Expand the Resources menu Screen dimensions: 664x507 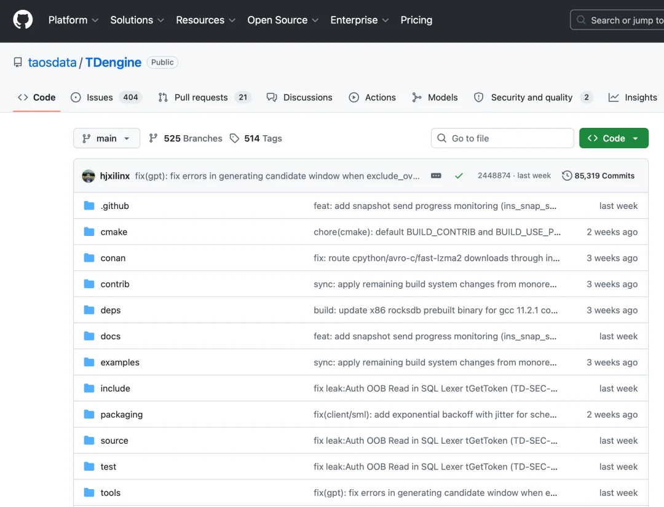coord(205,20)
